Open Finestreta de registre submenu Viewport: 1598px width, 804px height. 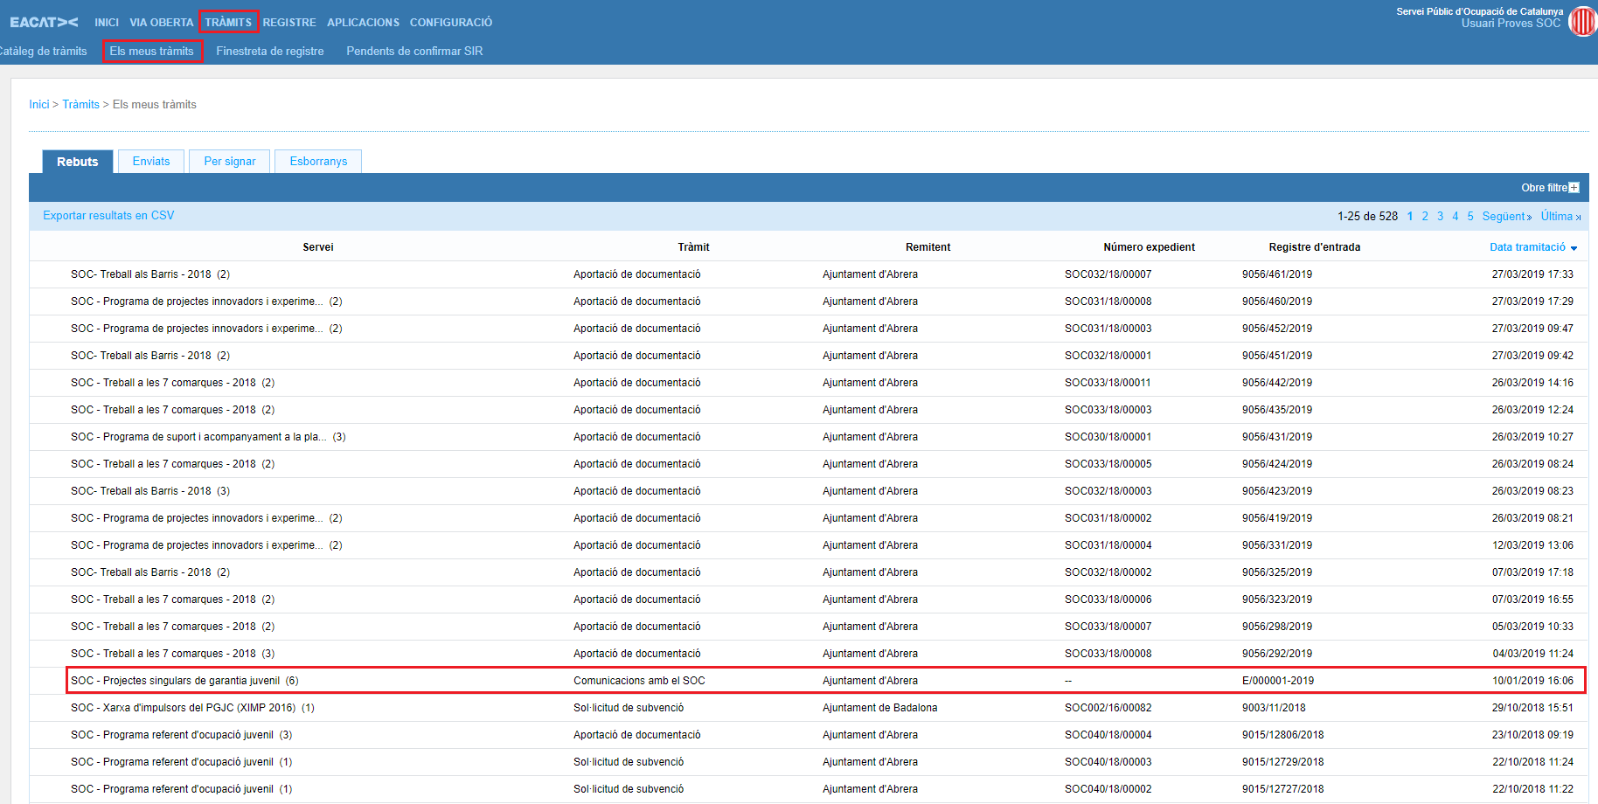point(269,51)
